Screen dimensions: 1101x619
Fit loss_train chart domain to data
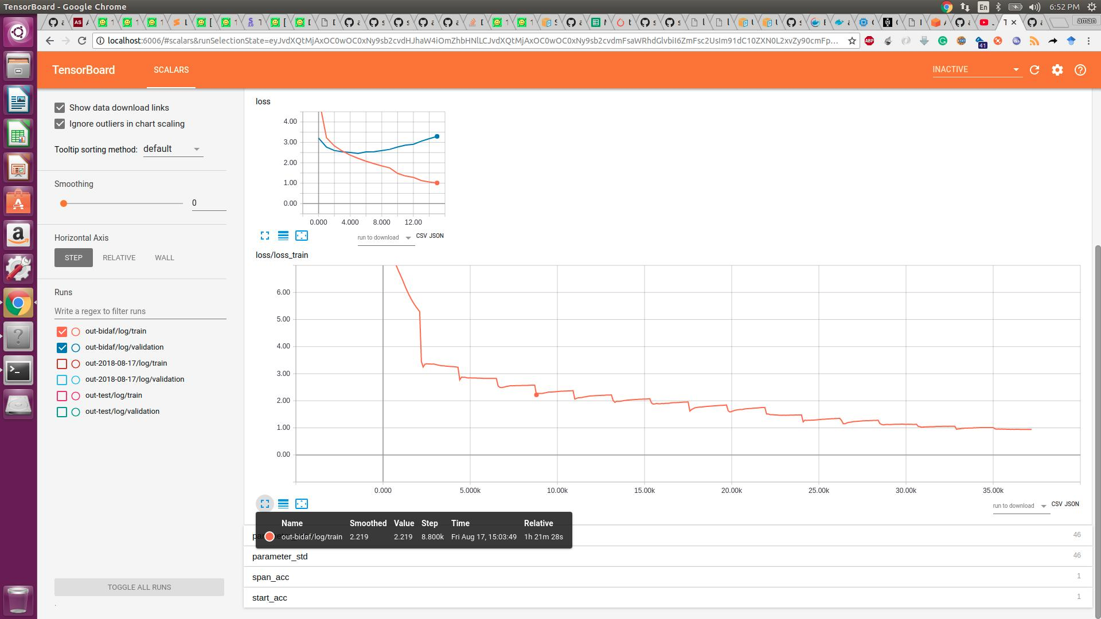(302, 504)
